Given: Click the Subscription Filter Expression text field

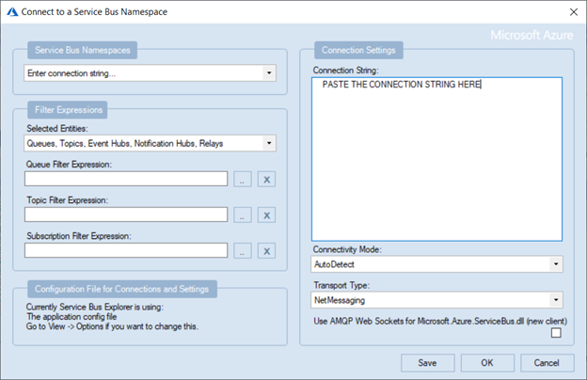Looking at the screenshot, I should (x=126, y=250).
